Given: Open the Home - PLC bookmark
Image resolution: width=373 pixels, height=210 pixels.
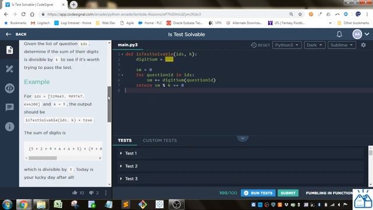Looking at the screenshot, I should click(150, 23).
